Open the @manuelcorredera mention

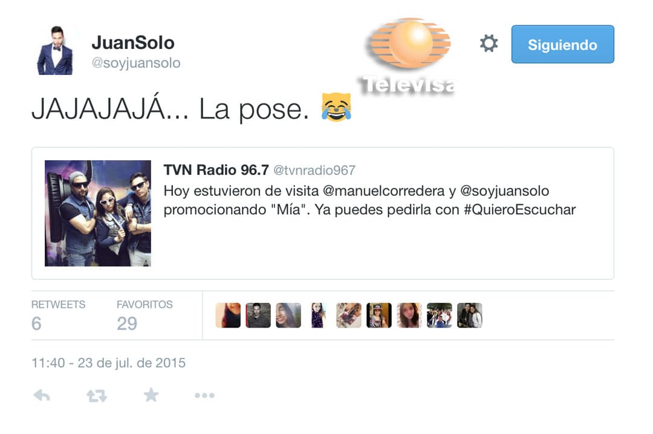pos(383,191)
